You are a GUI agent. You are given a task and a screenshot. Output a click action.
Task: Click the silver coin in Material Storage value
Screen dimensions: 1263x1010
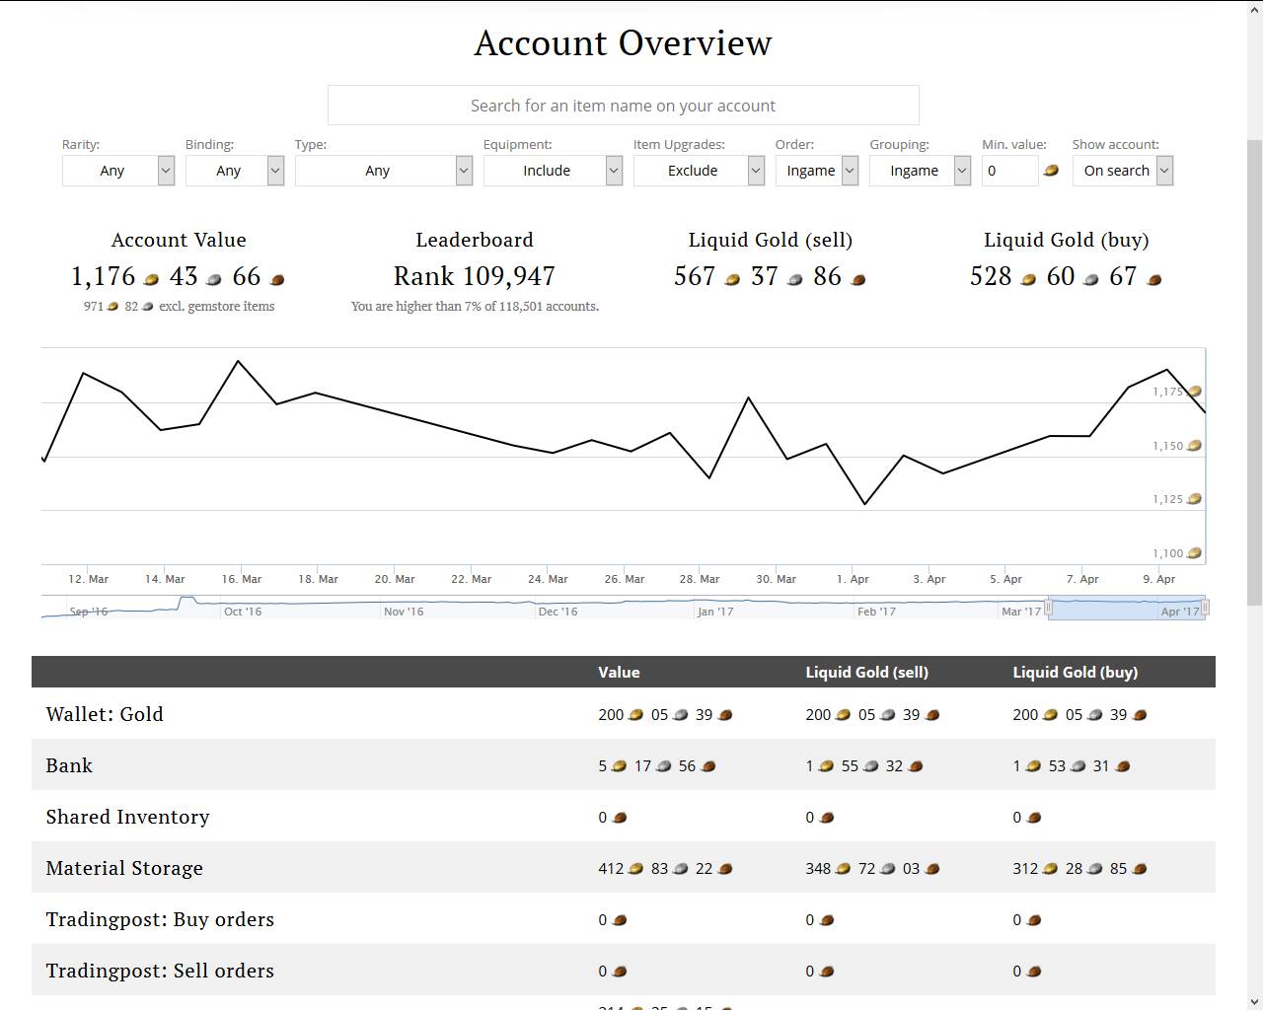point(681,869)
